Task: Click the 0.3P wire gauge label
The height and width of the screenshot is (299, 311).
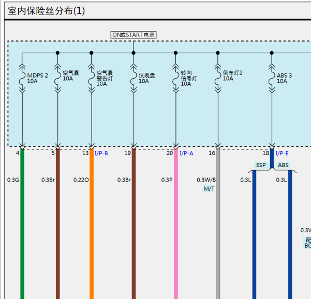Action: pos(167,180)
